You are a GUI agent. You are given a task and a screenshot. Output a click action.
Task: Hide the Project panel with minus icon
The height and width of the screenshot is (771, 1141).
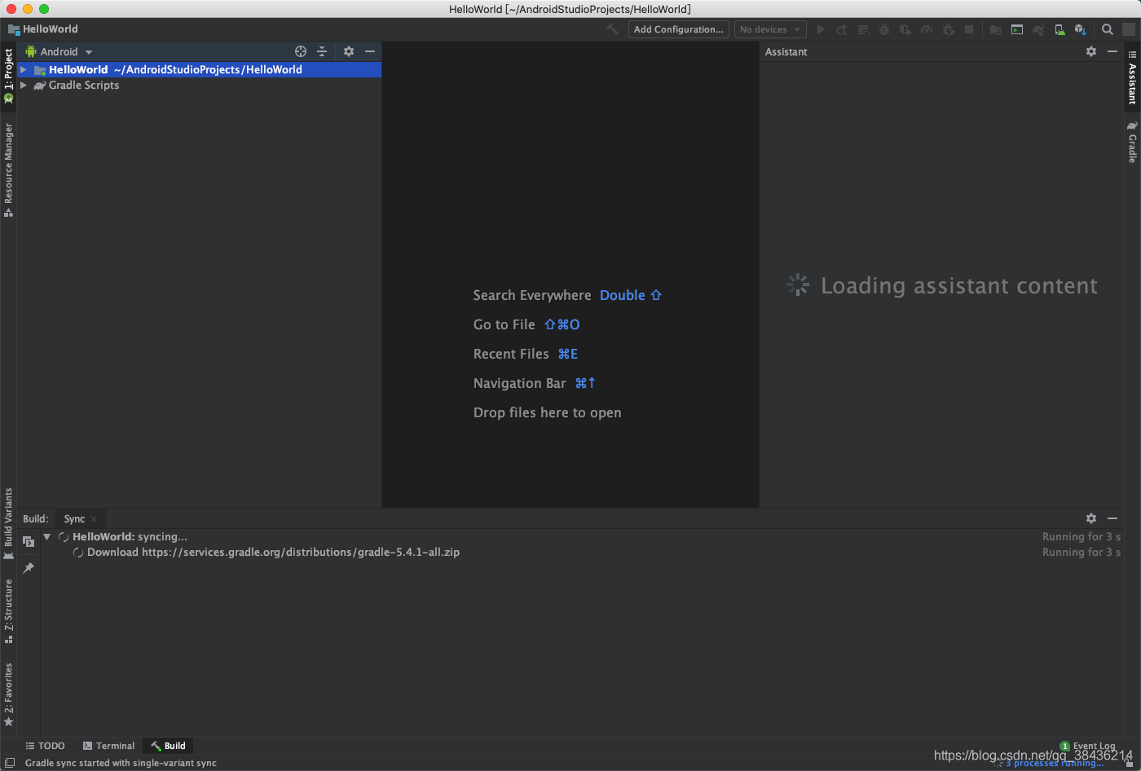[x=370, y=51]
